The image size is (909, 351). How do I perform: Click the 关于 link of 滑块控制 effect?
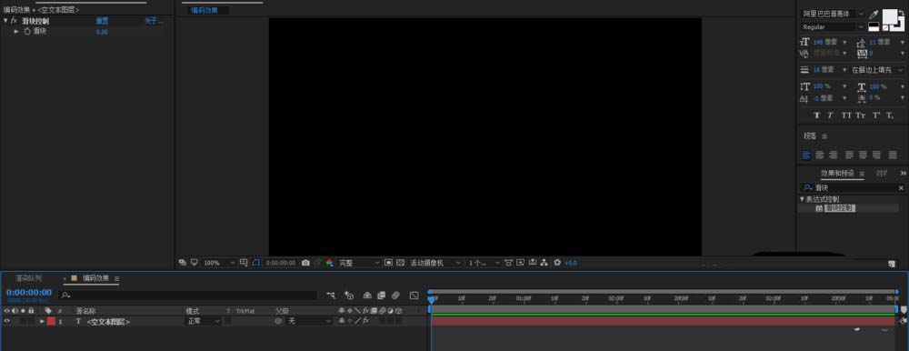click(x=154, y=21)
